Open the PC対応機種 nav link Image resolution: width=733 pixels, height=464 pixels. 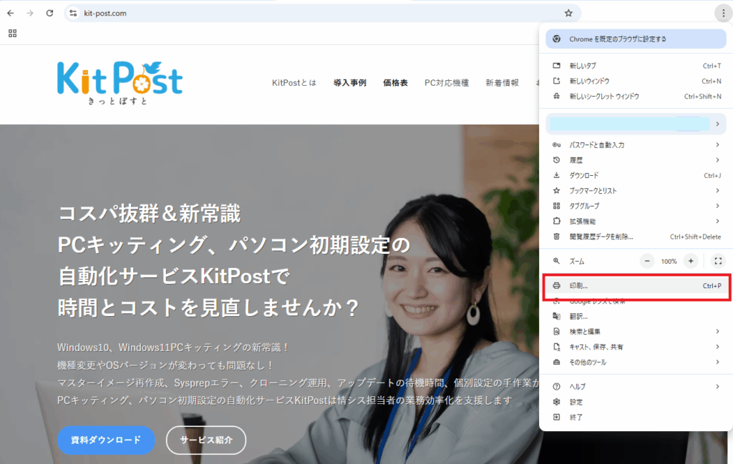(x=447, y=83)
